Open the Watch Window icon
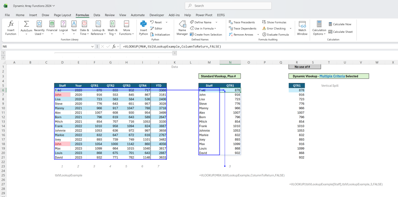The width and height of the screenshot is (398, 197). coord(302,24)
